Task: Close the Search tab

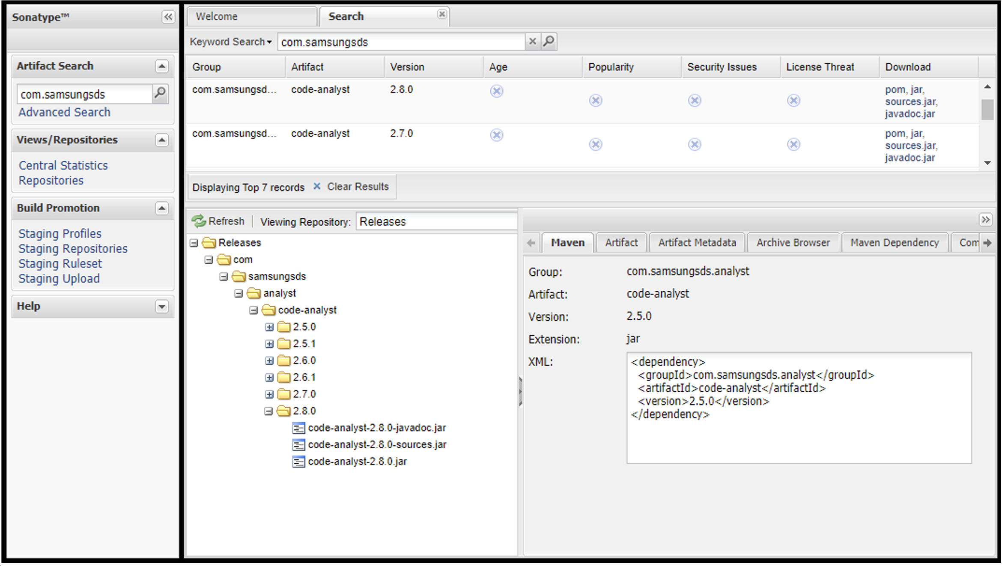Action: tap(442, 15)
